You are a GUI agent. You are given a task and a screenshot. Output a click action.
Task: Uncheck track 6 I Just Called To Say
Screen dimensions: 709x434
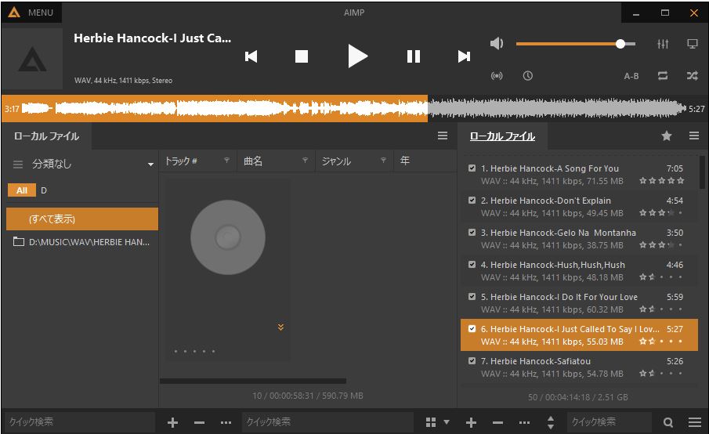tap(472, 329)
